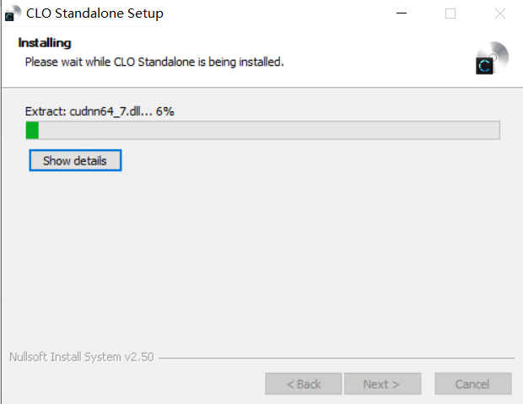The width and height of the screenshot is (523, 404).
Task: Click the '6%' extraction percentage label
Action: point(164,110)
